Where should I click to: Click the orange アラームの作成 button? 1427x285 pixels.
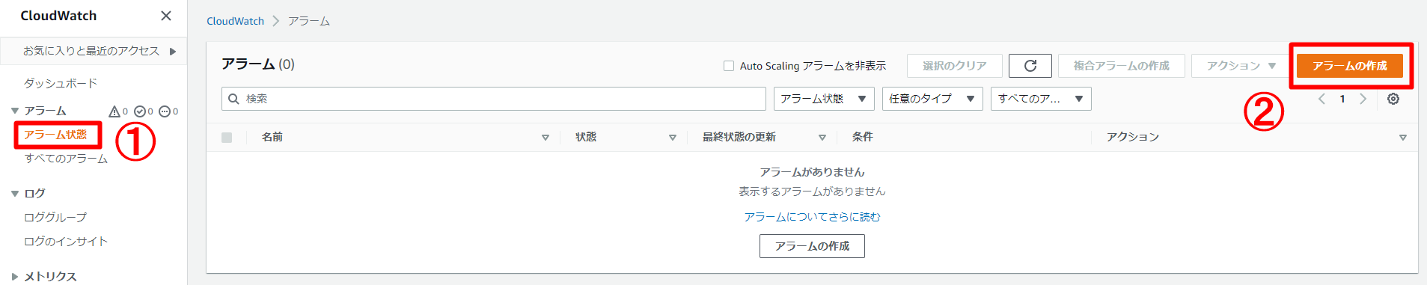tap(1350, 66)
